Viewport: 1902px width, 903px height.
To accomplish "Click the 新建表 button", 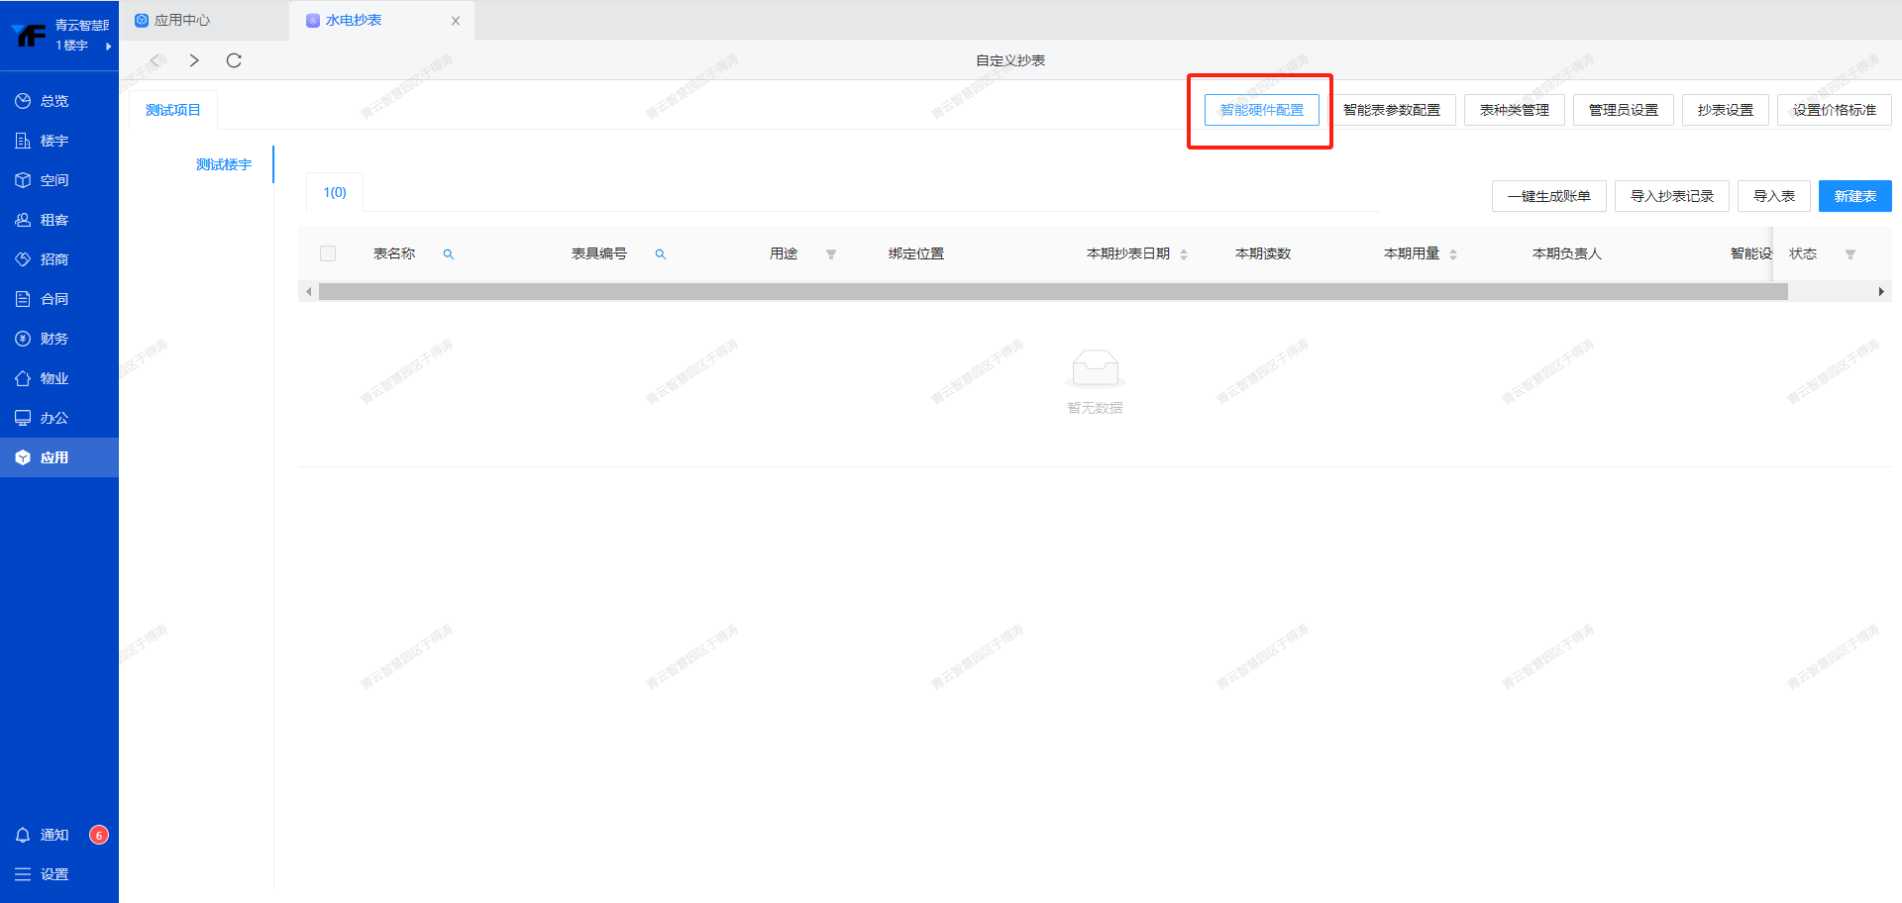I will pyautogui.click(x=1854, y=196).
